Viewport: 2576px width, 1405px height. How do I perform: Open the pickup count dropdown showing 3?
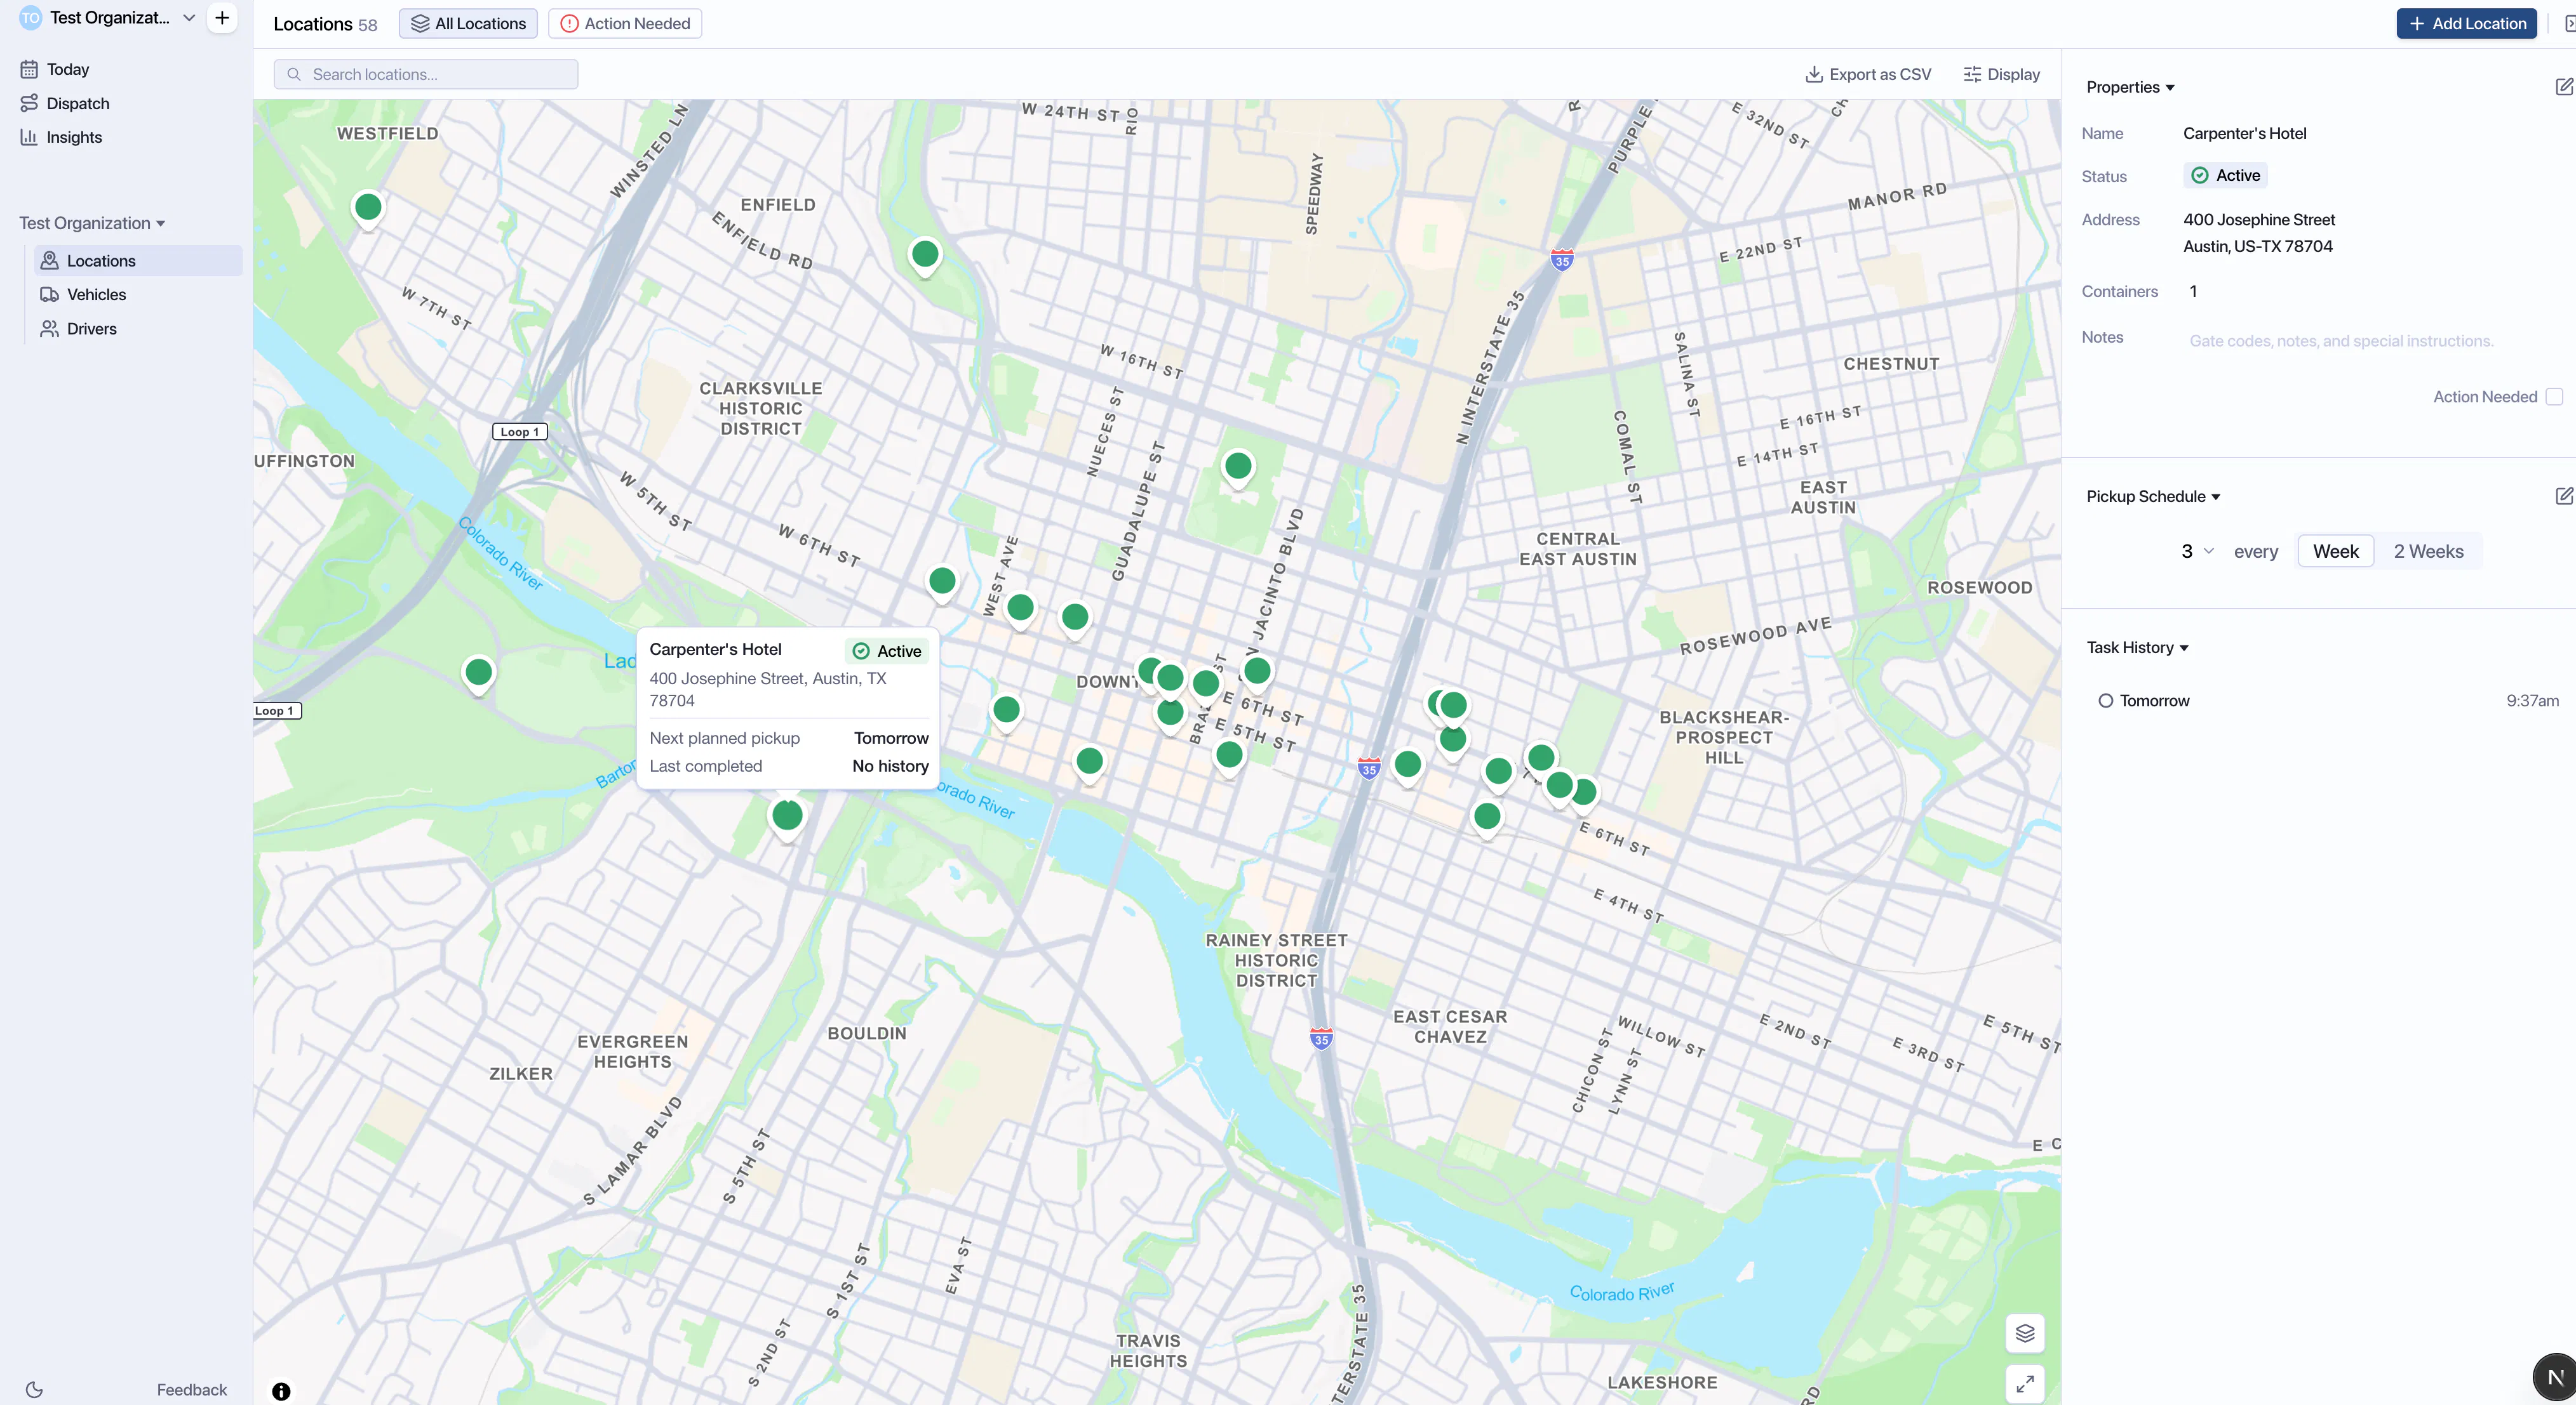(x=2197, y=551)
